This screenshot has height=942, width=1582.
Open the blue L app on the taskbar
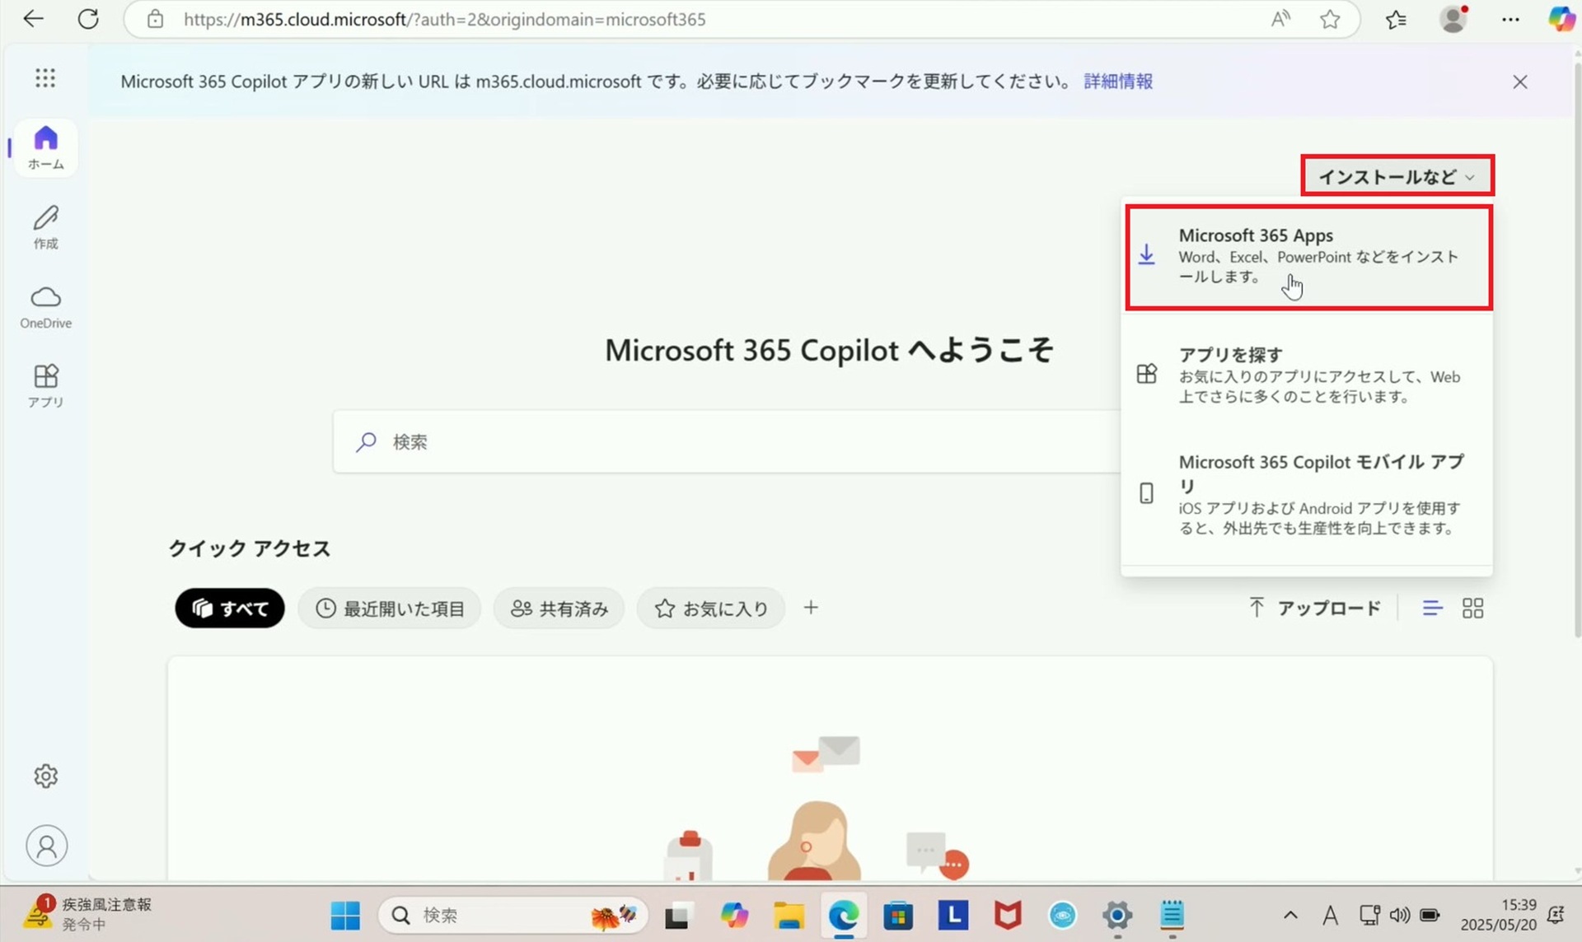click(953, 914)
